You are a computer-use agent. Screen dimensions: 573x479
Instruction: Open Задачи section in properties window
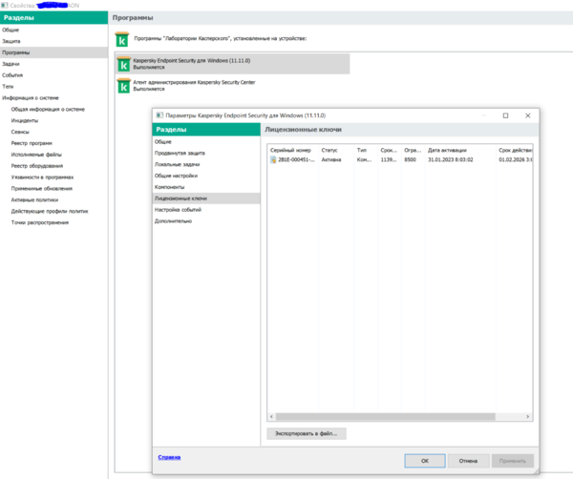[x=53, y=64]
